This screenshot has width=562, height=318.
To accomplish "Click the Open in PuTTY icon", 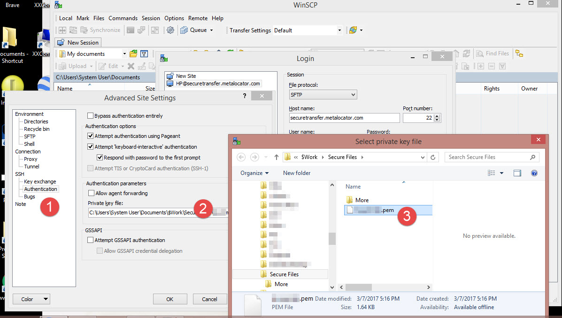I will tap(141, 30).
